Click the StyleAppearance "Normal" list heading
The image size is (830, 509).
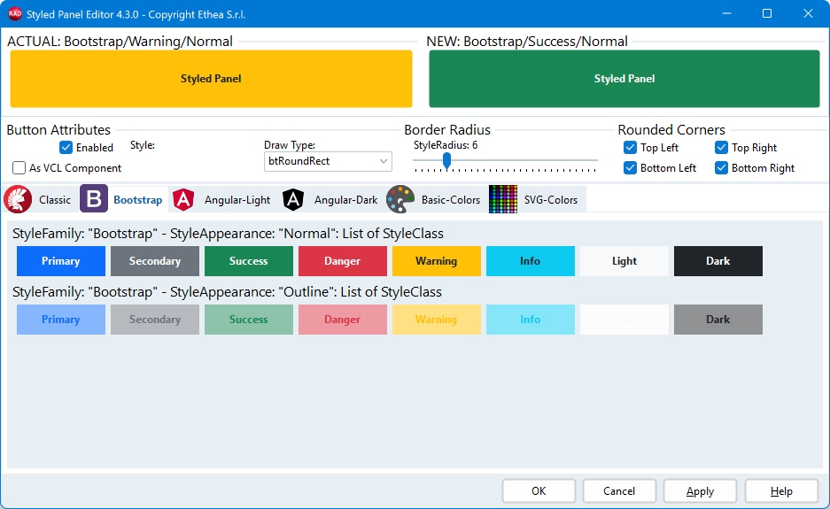click(x=228, y=234)
